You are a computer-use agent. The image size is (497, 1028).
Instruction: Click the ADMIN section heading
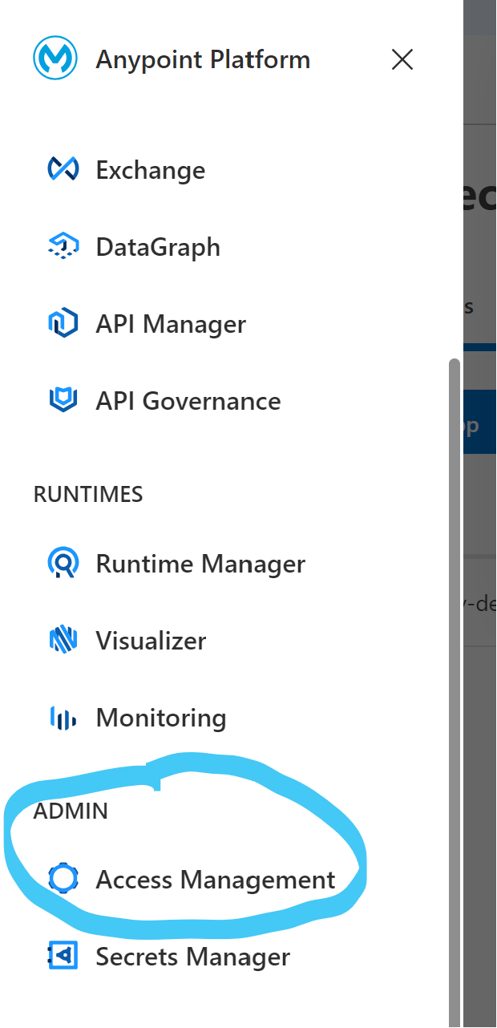pos(71,811)
